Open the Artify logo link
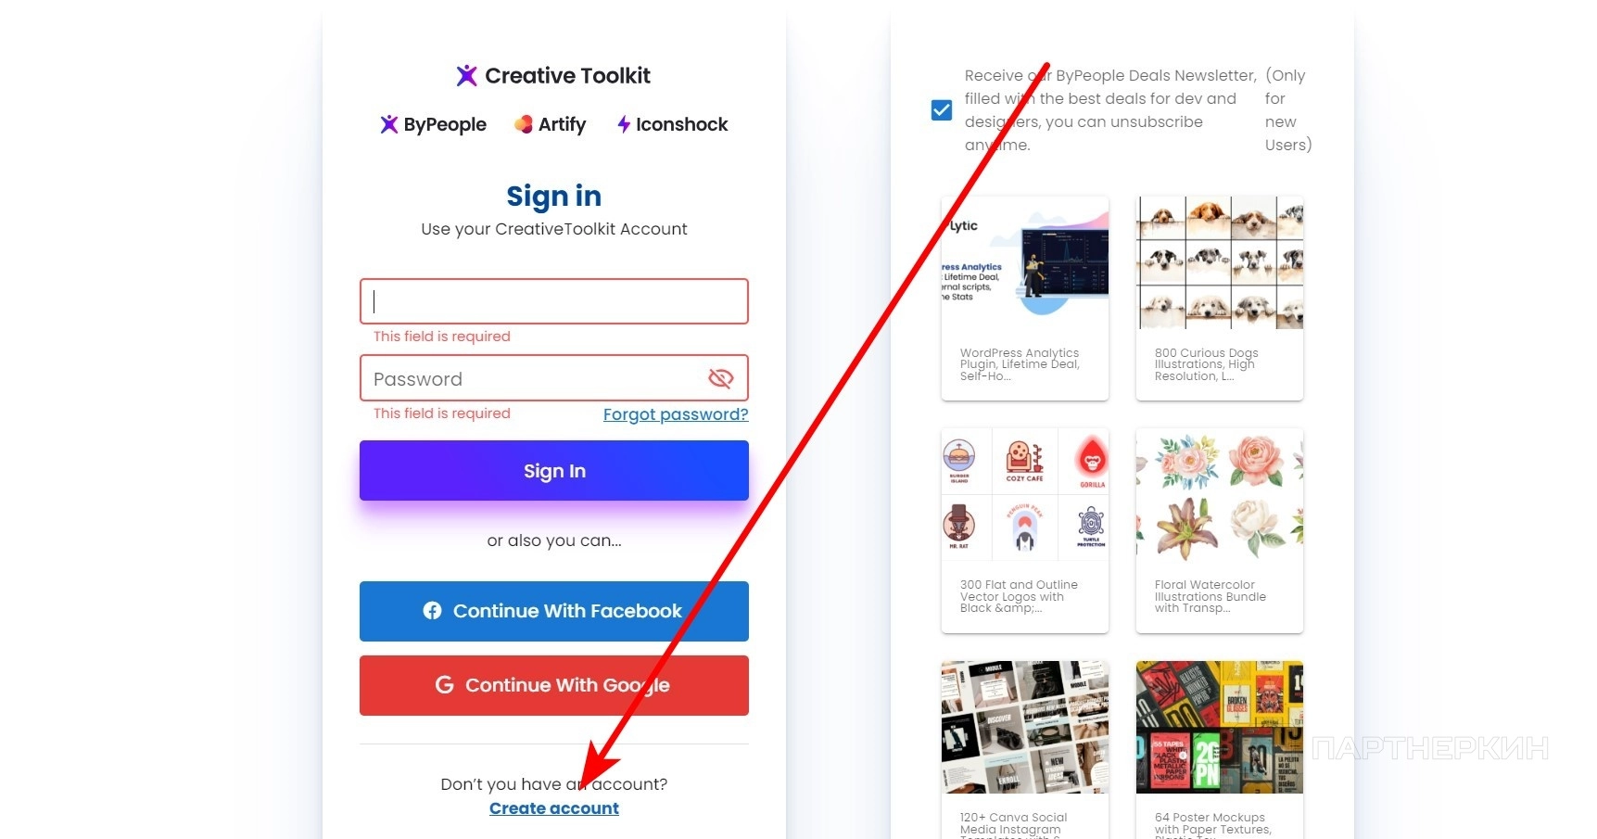The width and height of the screenshot is (1597, 839). pos(550,124)
